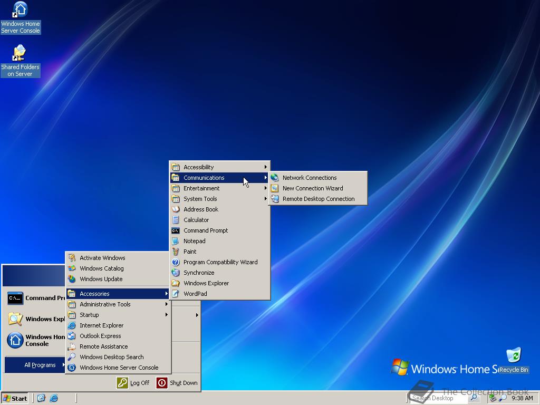Click the network status tray icon
The width and height of the screenshot is (540, 405).
(493, 398)
